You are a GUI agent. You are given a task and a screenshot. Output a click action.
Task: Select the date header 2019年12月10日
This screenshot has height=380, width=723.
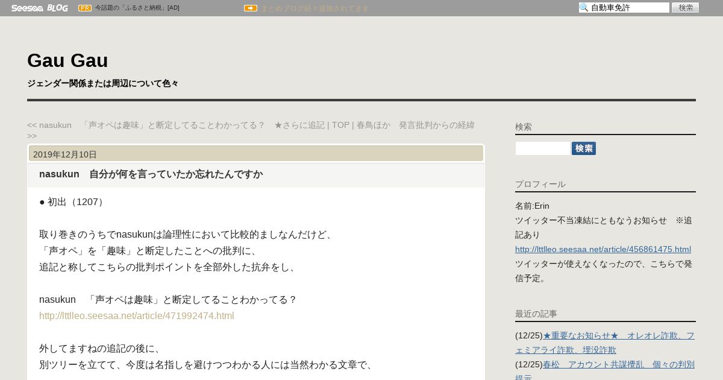coord(65,154)
